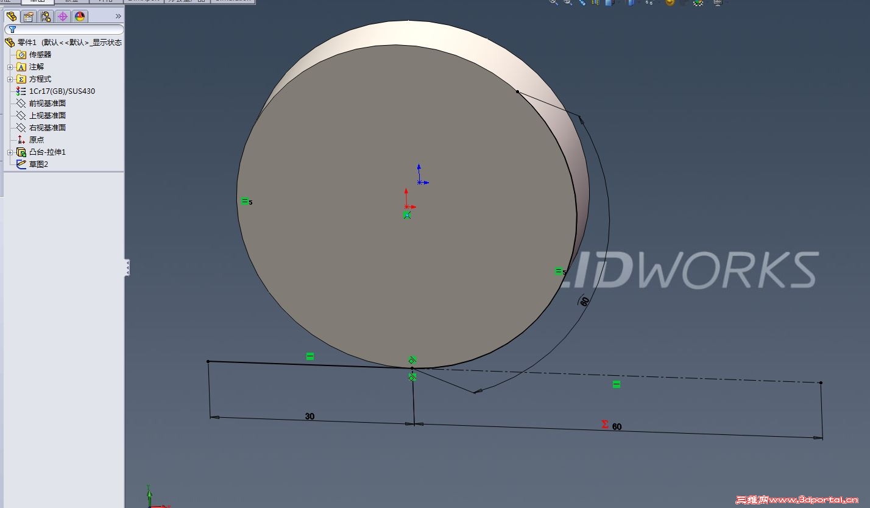Screen dimensions: 870x508
Task: Select the 30 linear dimension
Action: coord(310,417)
